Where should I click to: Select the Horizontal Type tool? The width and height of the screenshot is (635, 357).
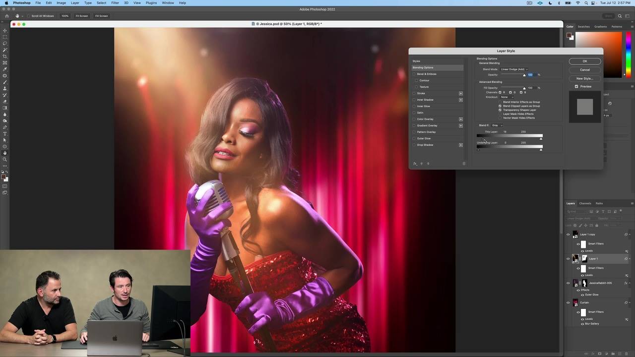point(5,134)
